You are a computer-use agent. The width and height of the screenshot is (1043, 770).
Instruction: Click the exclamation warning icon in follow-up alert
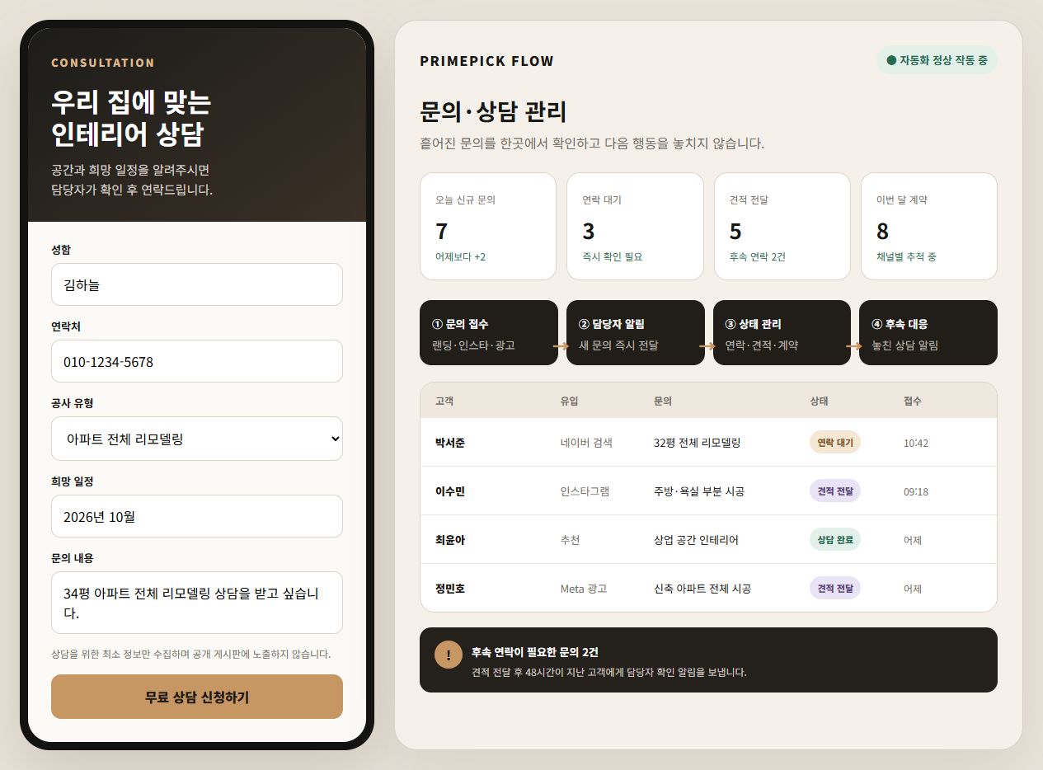(449, 655)
